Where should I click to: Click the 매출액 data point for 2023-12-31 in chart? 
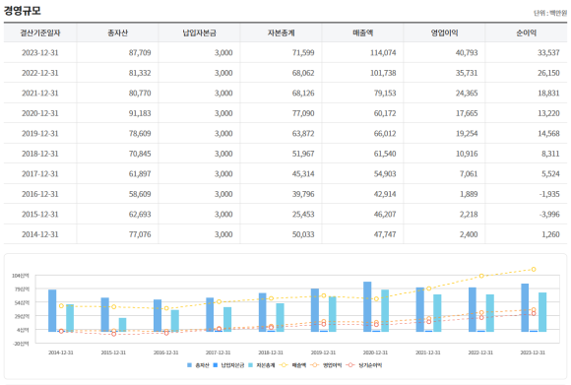[534, 269]
